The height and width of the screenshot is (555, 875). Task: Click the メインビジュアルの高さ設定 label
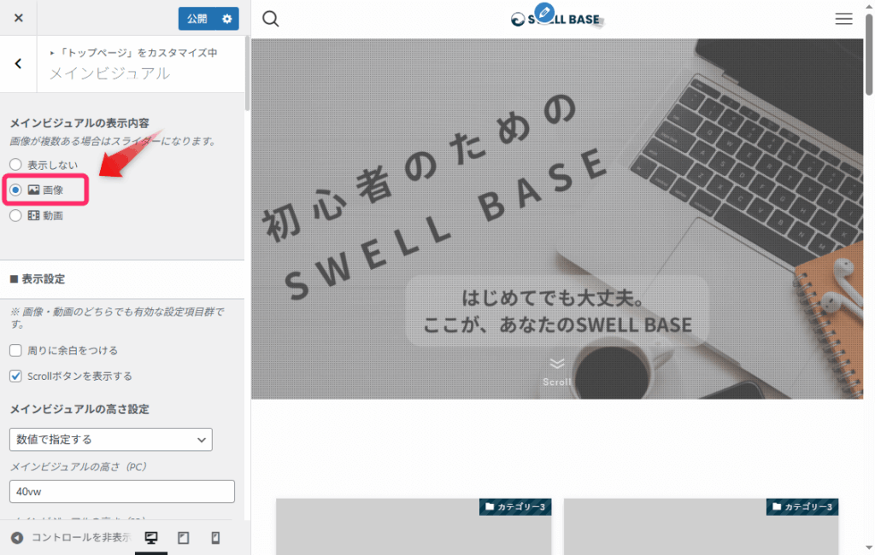(x=79, y=409)
